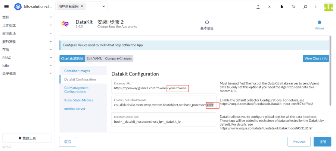Open the kubectl shell icon
The image size is (336, 151).
(x=270, y=7)
